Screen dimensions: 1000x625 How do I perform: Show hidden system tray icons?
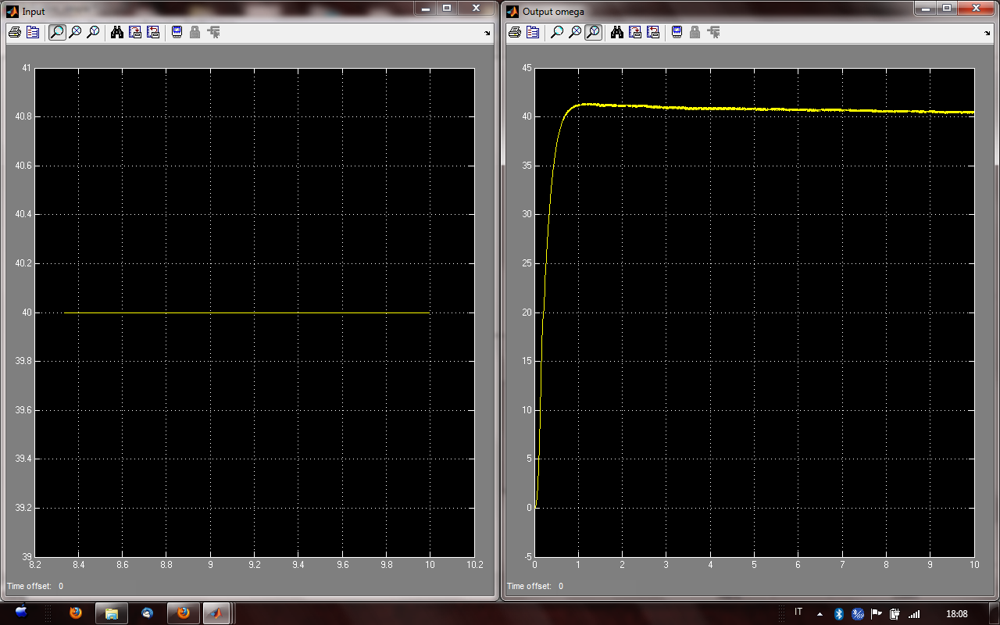819,613
